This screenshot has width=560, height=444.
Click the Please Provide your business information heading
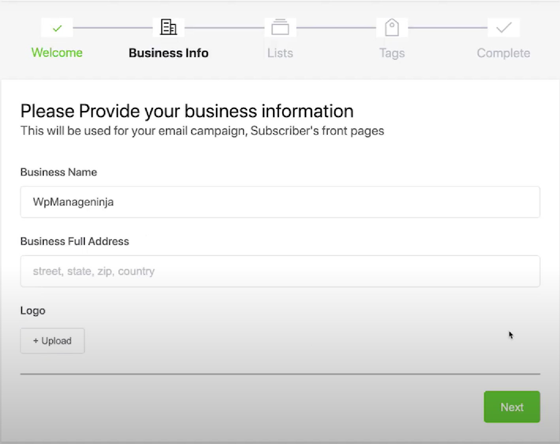[187, 111]
